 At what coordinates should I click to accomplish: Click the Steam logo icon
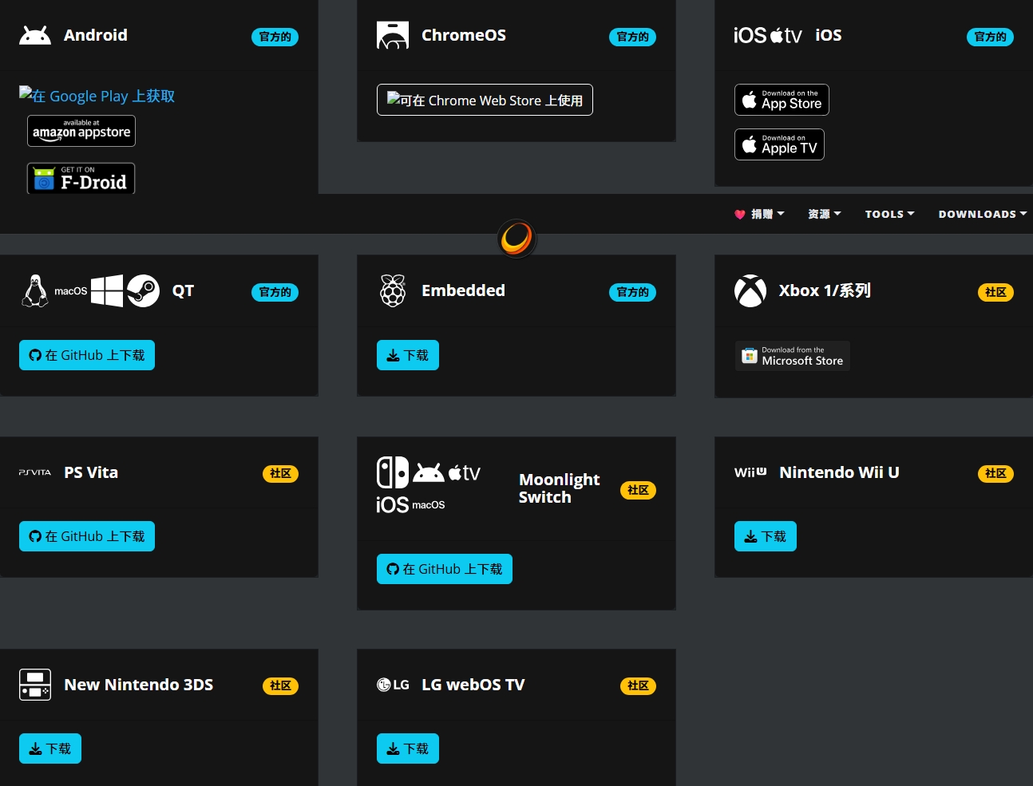tap(144, 291)
